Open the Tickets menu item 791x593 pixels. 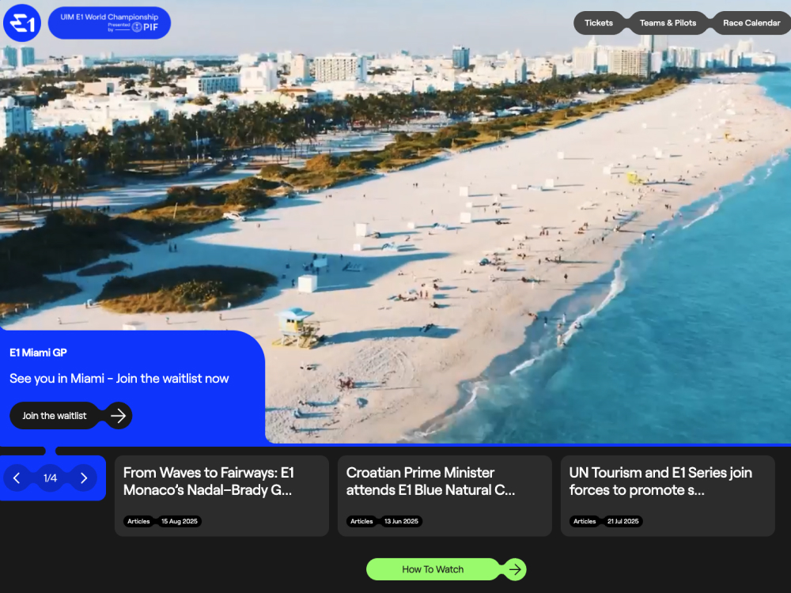(599, 23)
